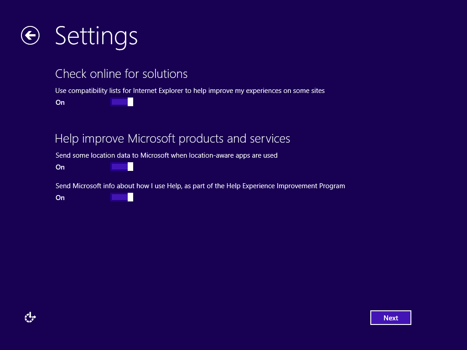The height and width of the screenshot is (350, 467).
Task: Click "Help improve Microsoft products and services" heading
Action: point(172,139)
